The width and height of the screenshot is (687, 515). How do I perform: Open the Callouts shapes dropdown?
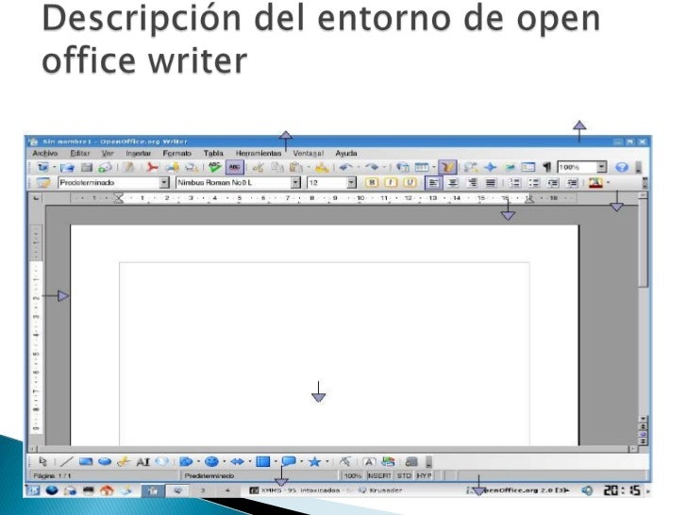click(301, 461)
